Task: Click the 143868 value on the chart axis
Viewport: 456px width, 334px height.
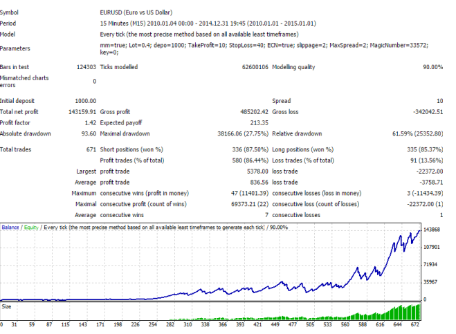Action: [x=432, y=230]
